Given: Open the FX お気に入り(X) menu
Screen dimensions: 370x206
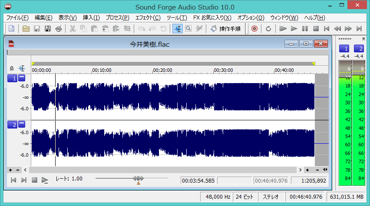Looking at the screenshot, I should pos(212,18).
